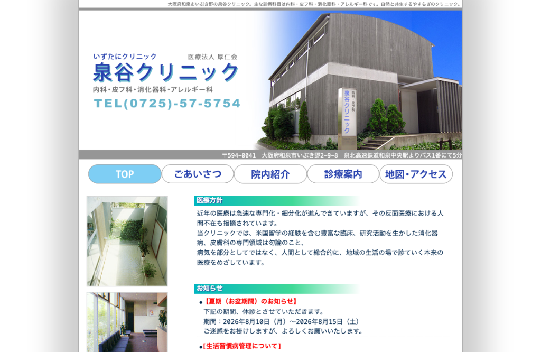Open the TOP navigation tab
The image size is (541, 352).
(x=125, y=174)
